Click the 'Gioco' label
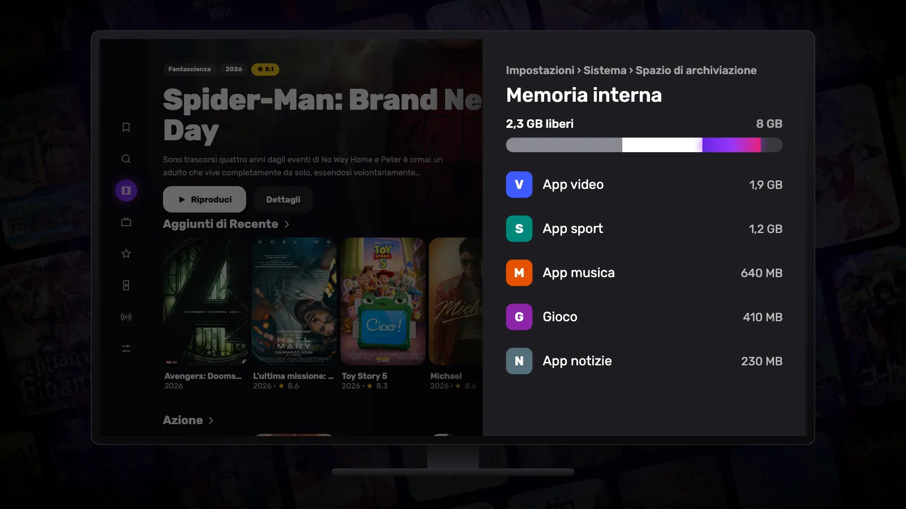Image resolution: width=906 pixels, height=509 pixels. pos(560,317)
